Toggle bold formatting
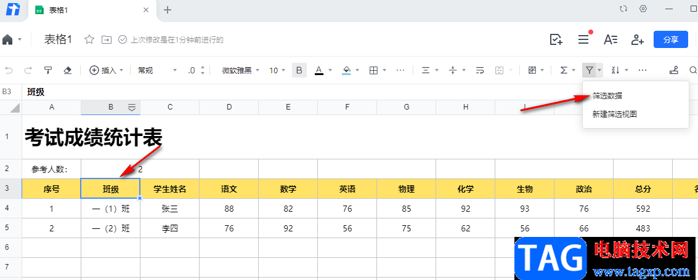The width and height of the screenshot is (698, 280). tap(299, 70)
